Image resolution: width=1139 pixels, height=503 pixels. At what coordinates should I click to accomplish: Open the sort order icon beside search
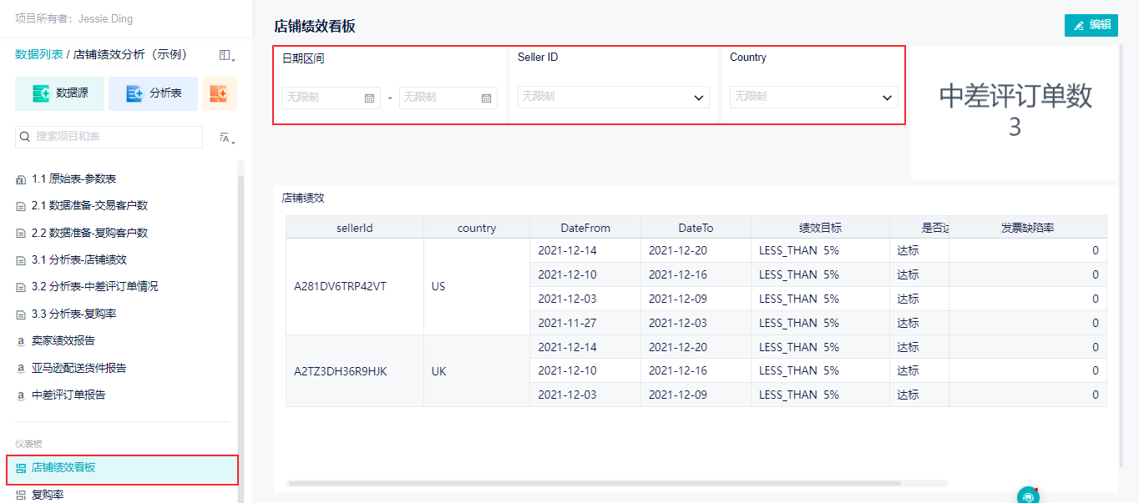226,138
